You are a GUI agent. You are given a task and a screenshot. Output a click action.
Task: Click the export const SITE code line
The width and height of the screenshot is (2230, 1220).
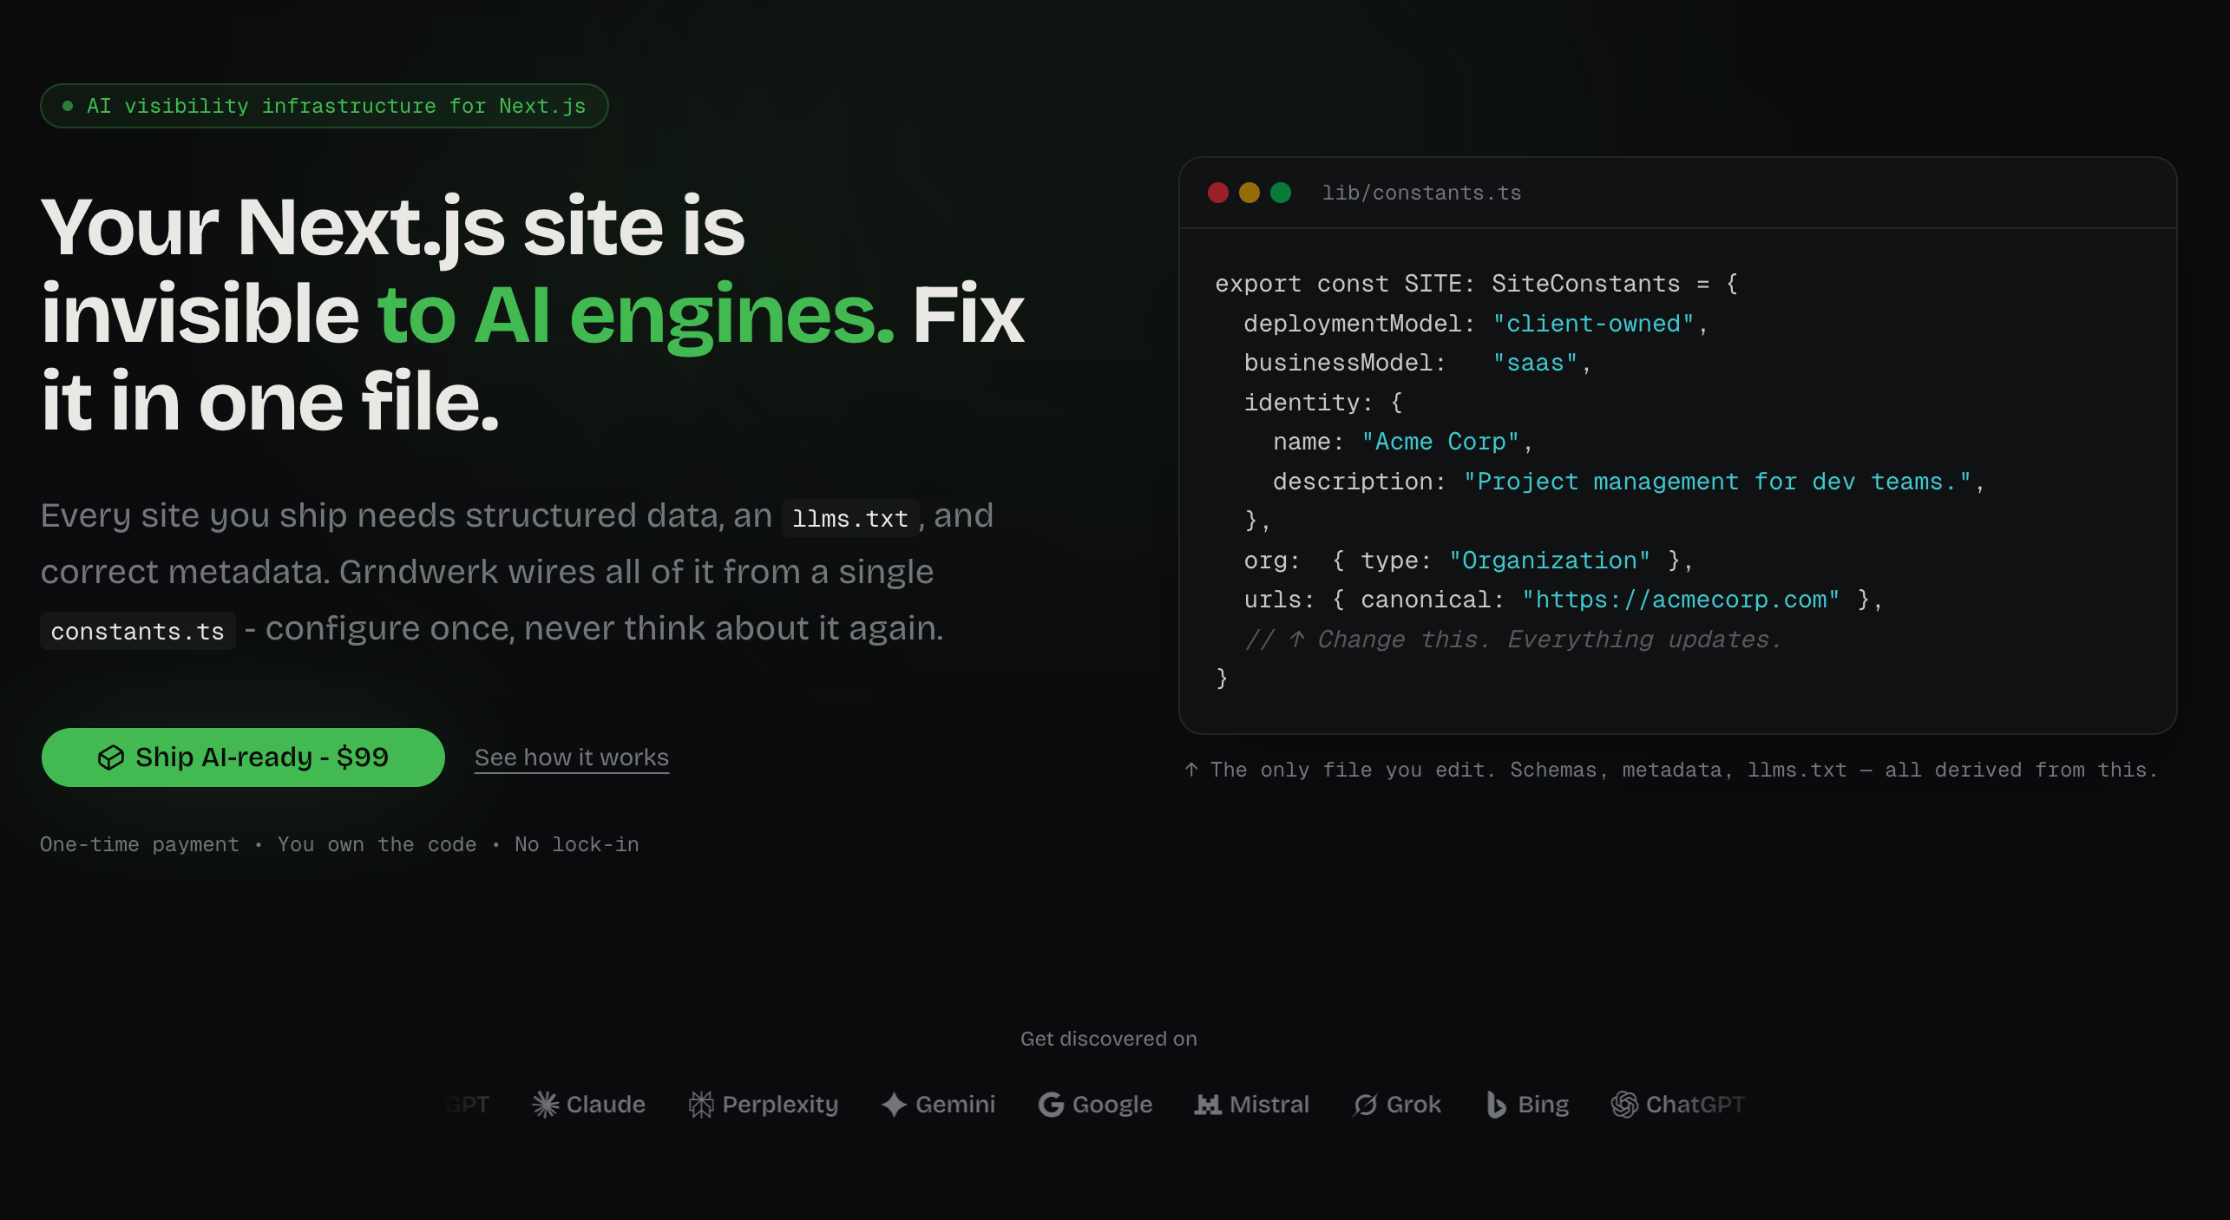[1476, 284]
